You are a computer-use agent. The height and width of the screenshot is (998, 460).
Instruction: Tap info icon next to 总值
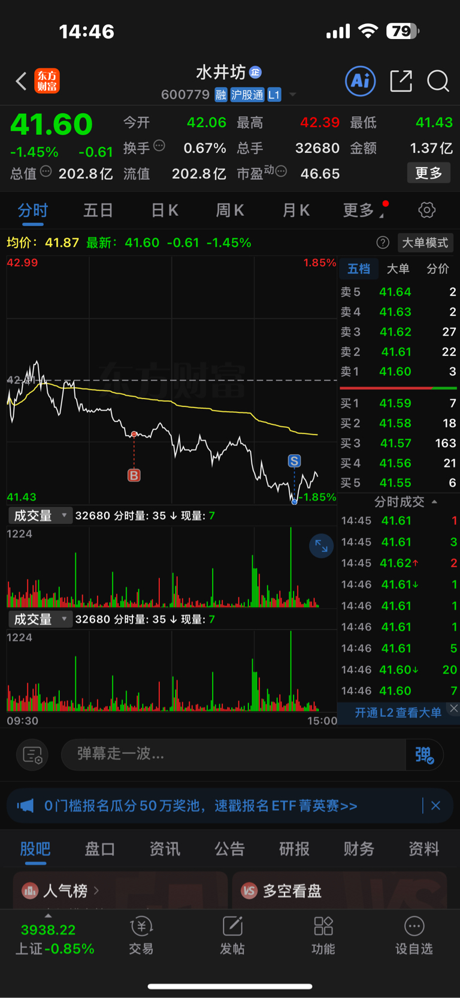[x=46, y=172]
